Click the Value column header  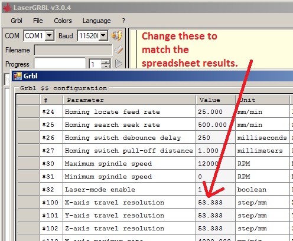tap(216, 100)
